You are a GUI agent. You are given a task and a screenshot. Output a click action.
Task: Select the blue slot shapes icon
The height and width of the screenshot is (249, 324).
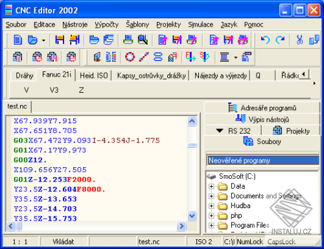point(158,57)
